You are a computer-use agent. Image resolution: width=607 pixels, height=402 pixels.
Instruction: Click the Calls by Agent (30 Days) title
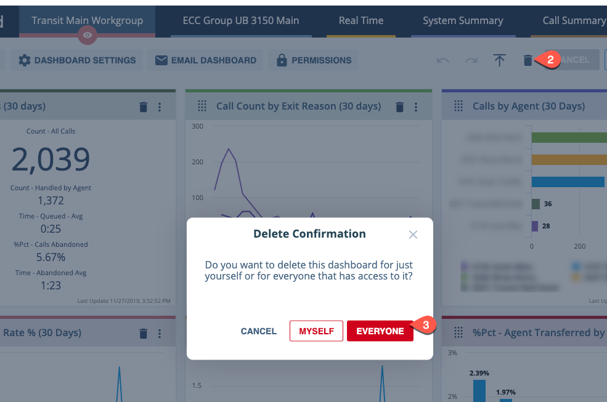tap(529, 106)
